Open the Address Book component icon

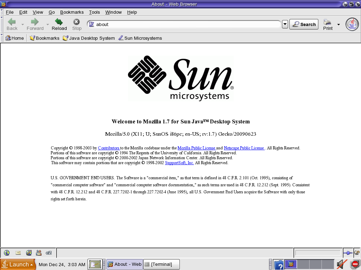[39, 253]
